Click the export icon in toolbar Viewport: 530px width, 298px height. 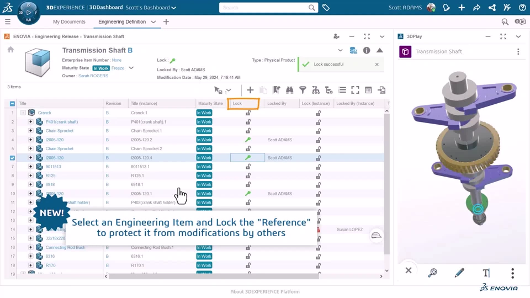381,90
